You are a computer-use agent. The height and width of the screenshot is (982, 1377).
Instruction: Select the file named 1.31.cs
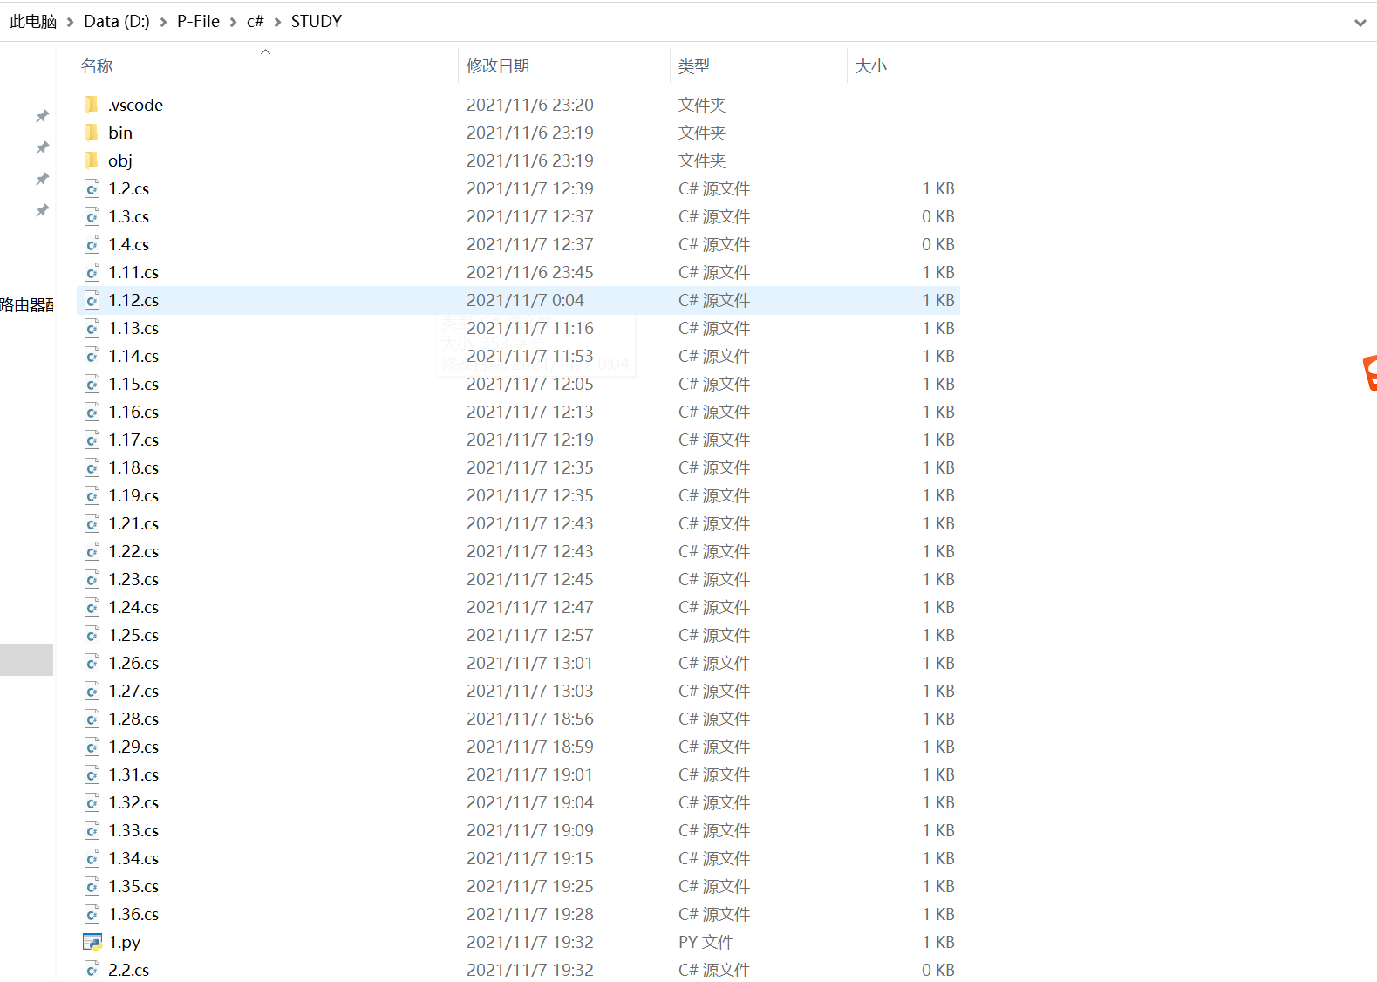(x=133, y=774)
